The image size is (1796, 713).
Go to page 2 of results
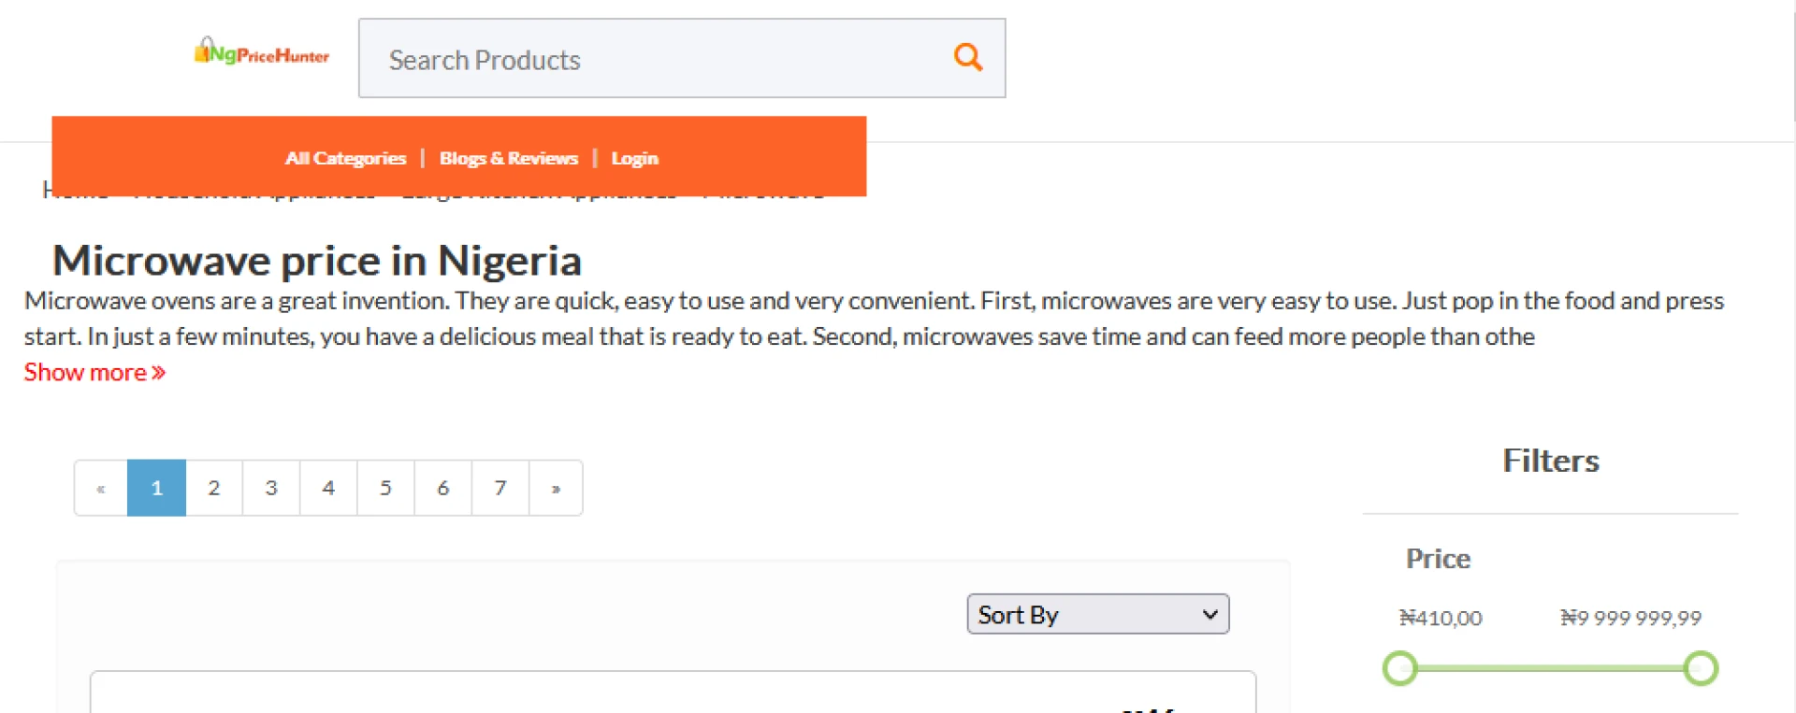(214, 488)
